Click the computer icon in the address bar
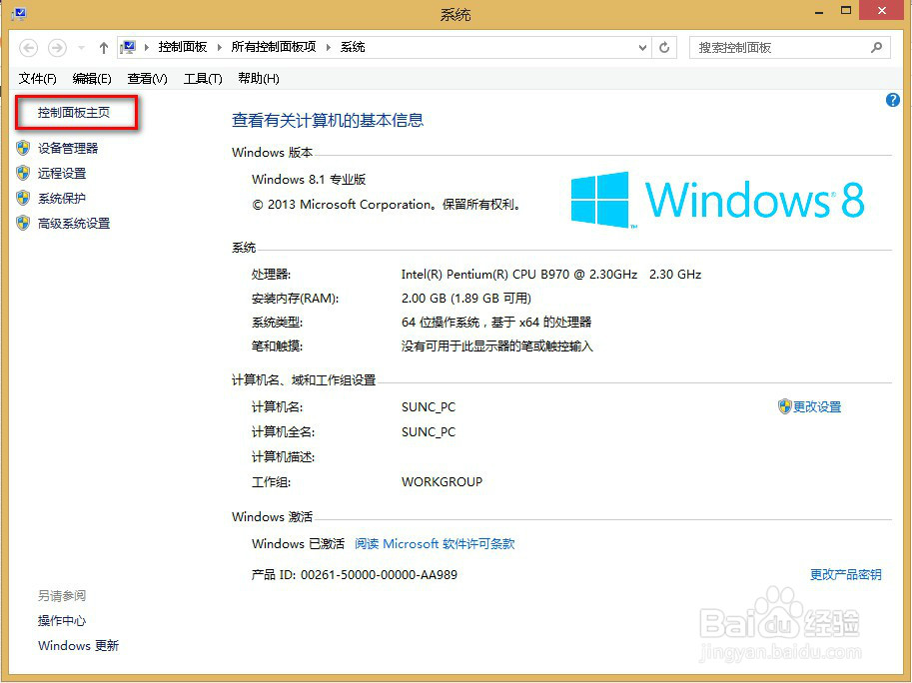Image resolution: width=912 pixels, height=683 pixels. pos(128,46)
